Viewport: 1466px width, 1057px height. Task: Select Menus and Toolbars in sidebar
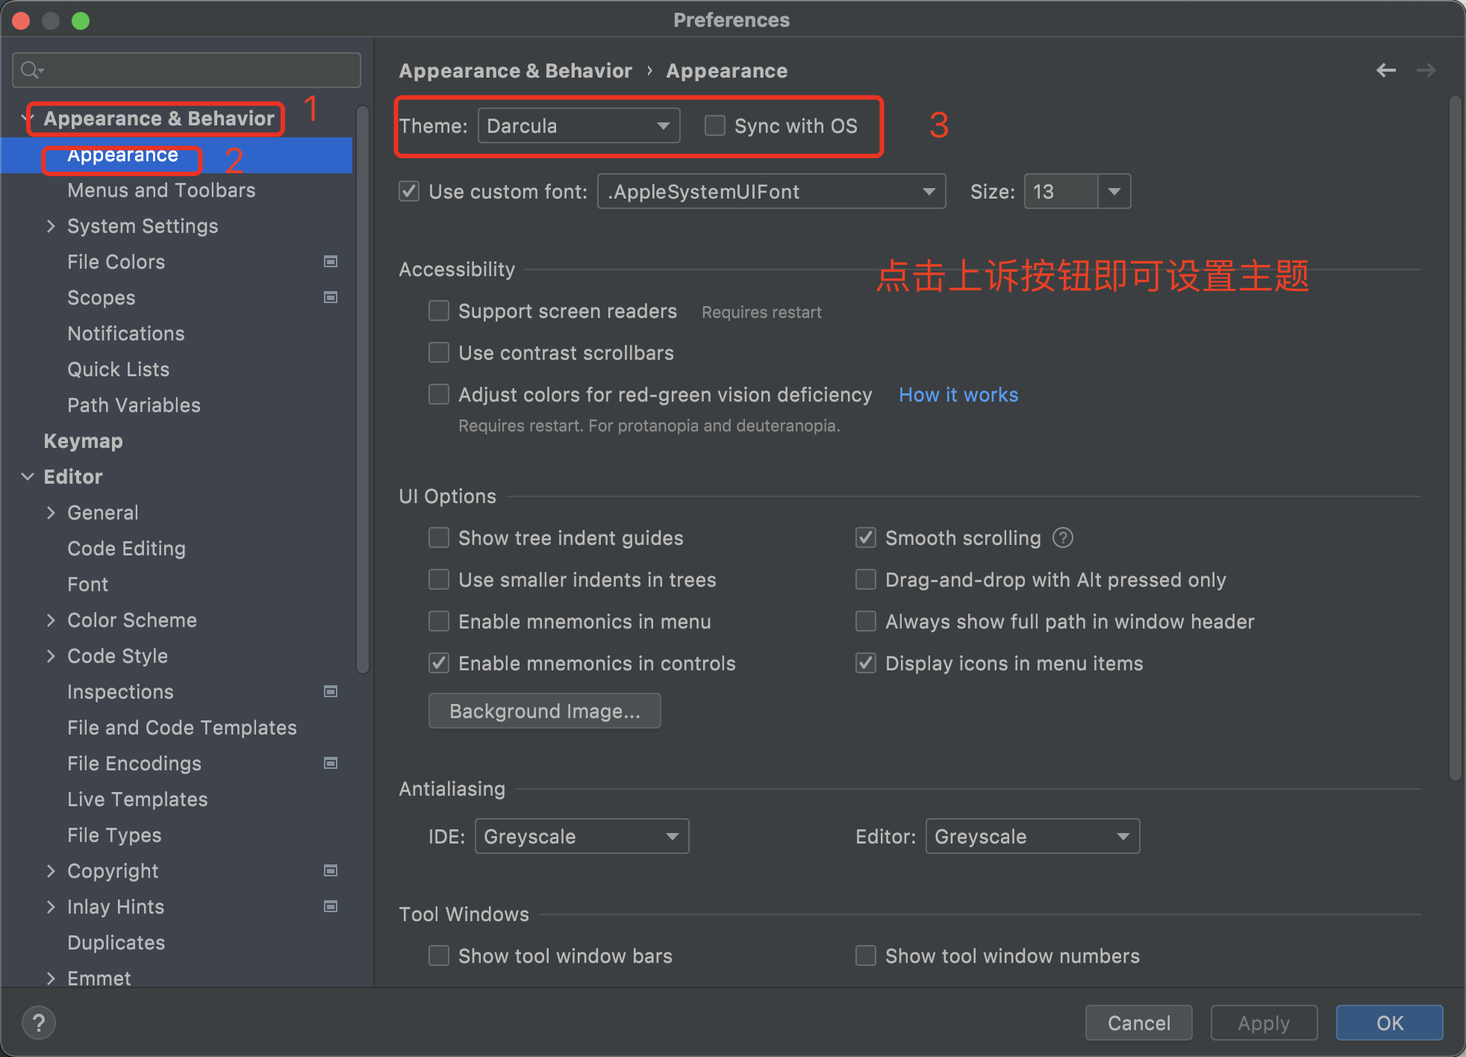161,190
